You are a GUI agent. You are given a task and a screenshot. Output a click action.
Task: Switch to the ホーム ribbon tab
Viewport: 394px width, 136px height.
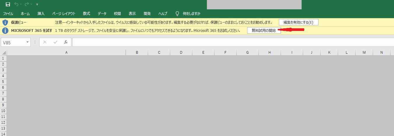(25, 14)
